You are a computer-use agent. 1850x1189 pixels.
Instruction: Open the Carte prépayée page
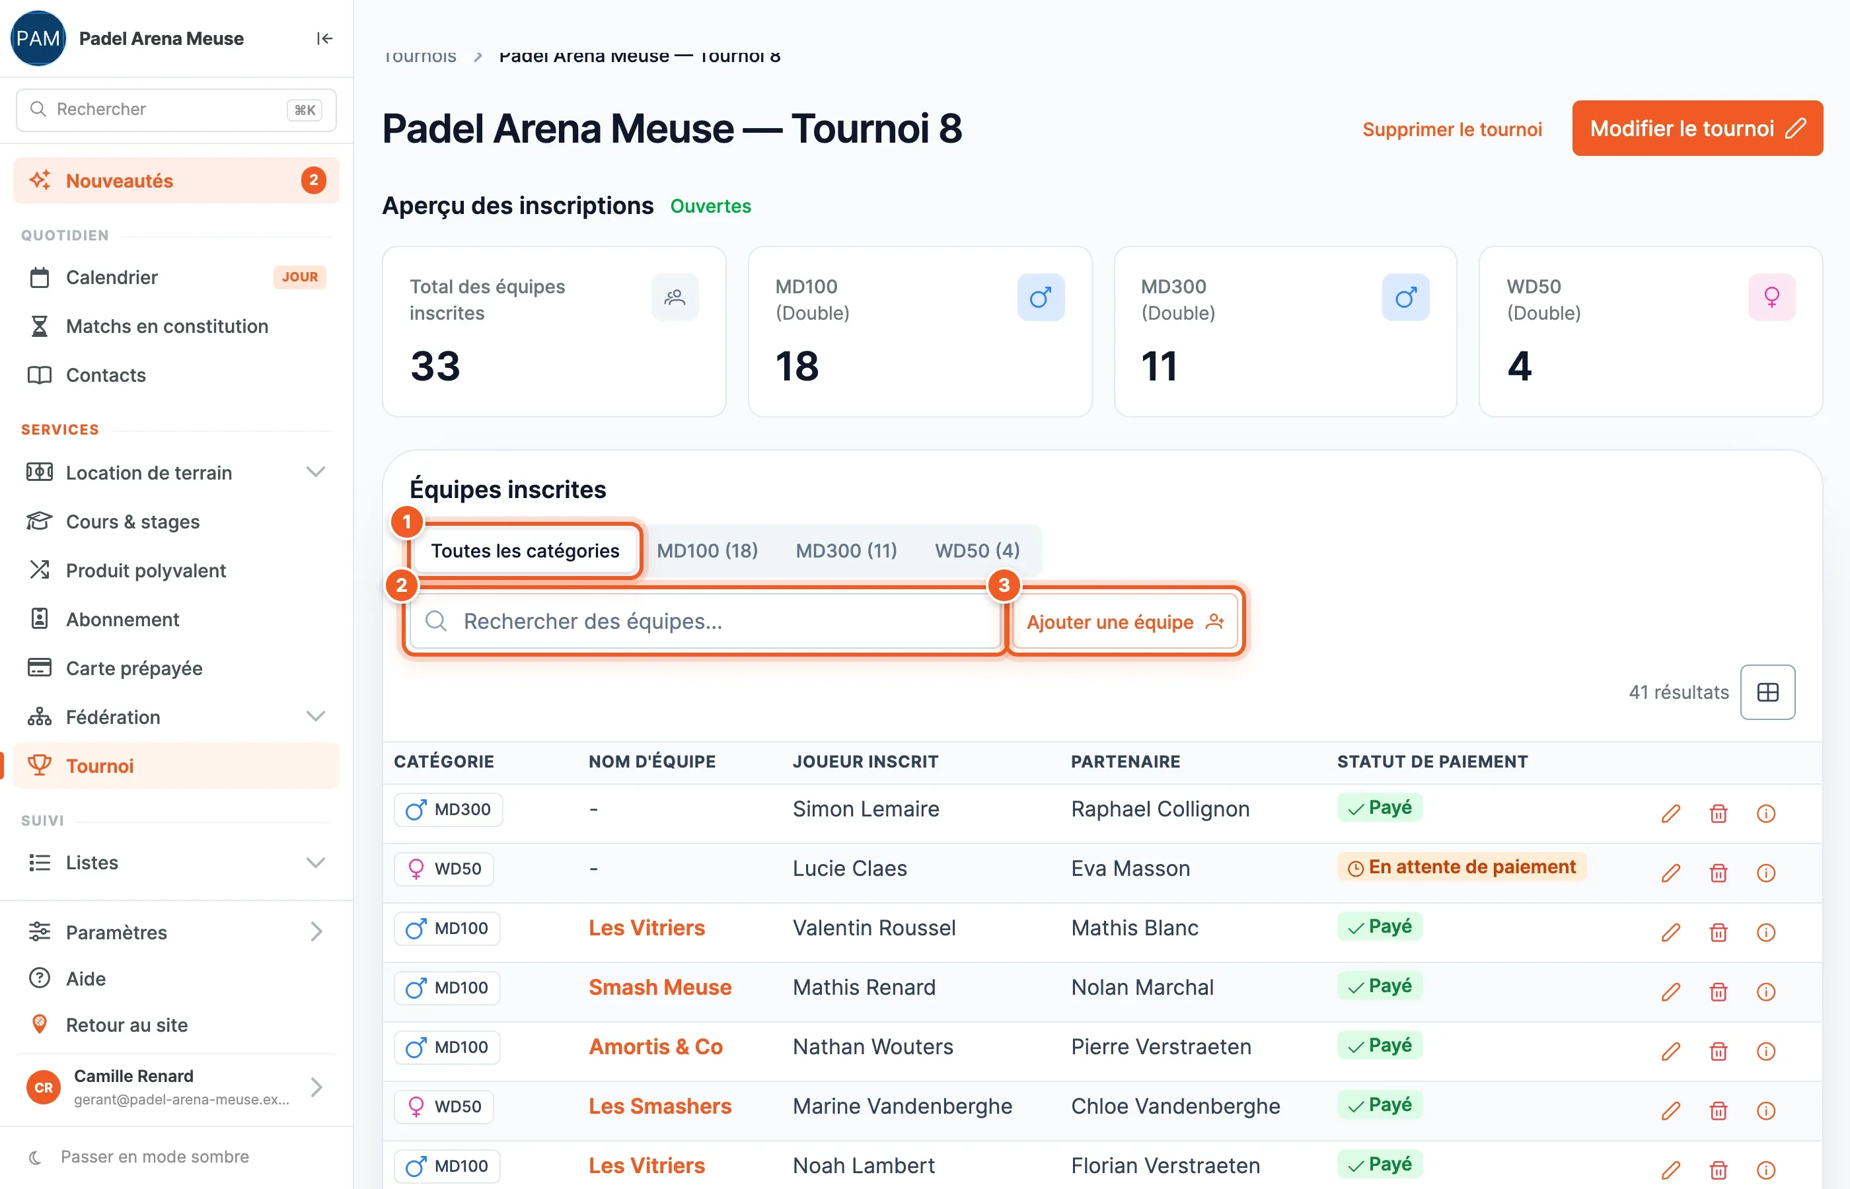tap(176, 668)
